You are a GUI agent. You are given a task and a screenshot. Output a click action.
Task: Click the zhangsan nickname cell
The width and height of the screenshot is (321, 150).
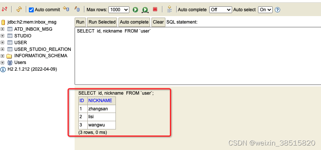102,109
